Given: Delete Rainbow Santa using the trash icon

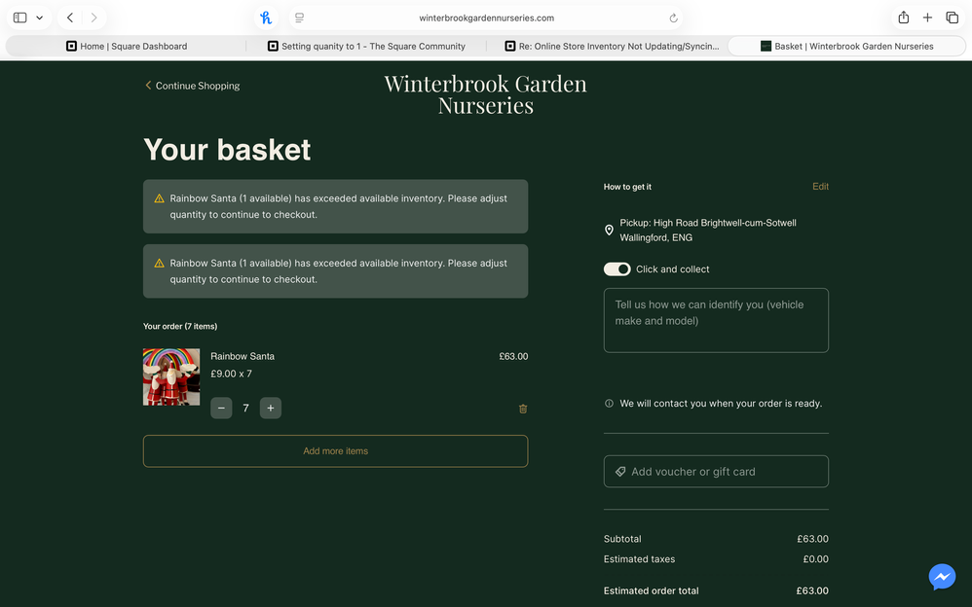Looking at the screenshot, I should tap(523, 409).
